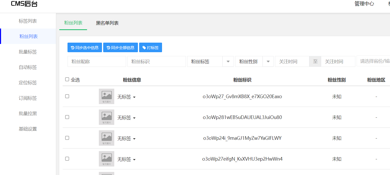Tick checkbox for row o3oWp27eifgN_KsXVHU3ep2HwWn4

coord(67,159)
